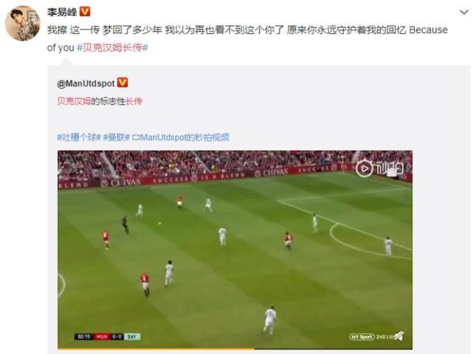473x354 pixels.
Task: Open the ManUtdspot的秒拍视频 link
Action: click(x=181, y=137)
